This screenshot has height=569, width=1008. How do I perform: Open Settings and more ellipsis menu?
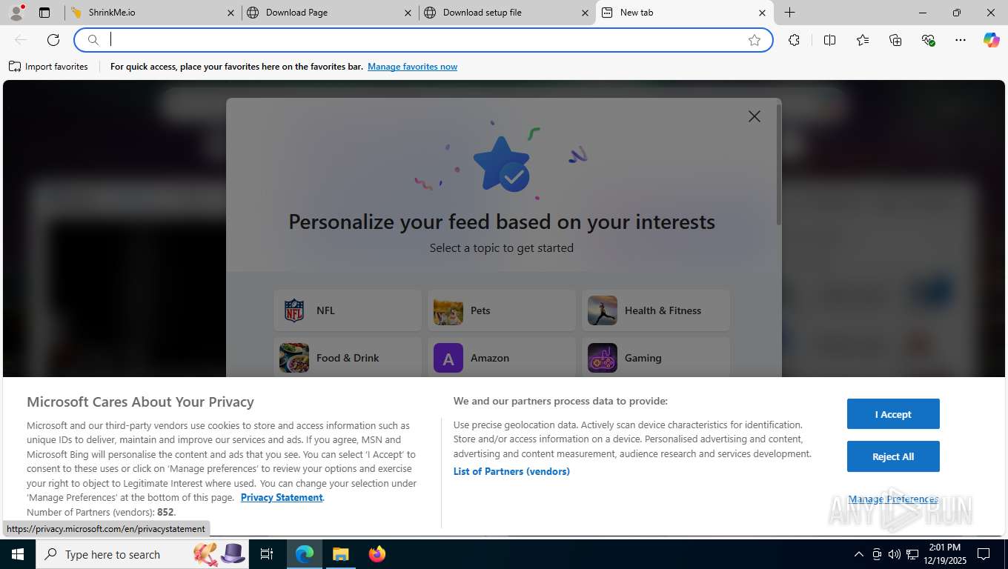[961, 40]
